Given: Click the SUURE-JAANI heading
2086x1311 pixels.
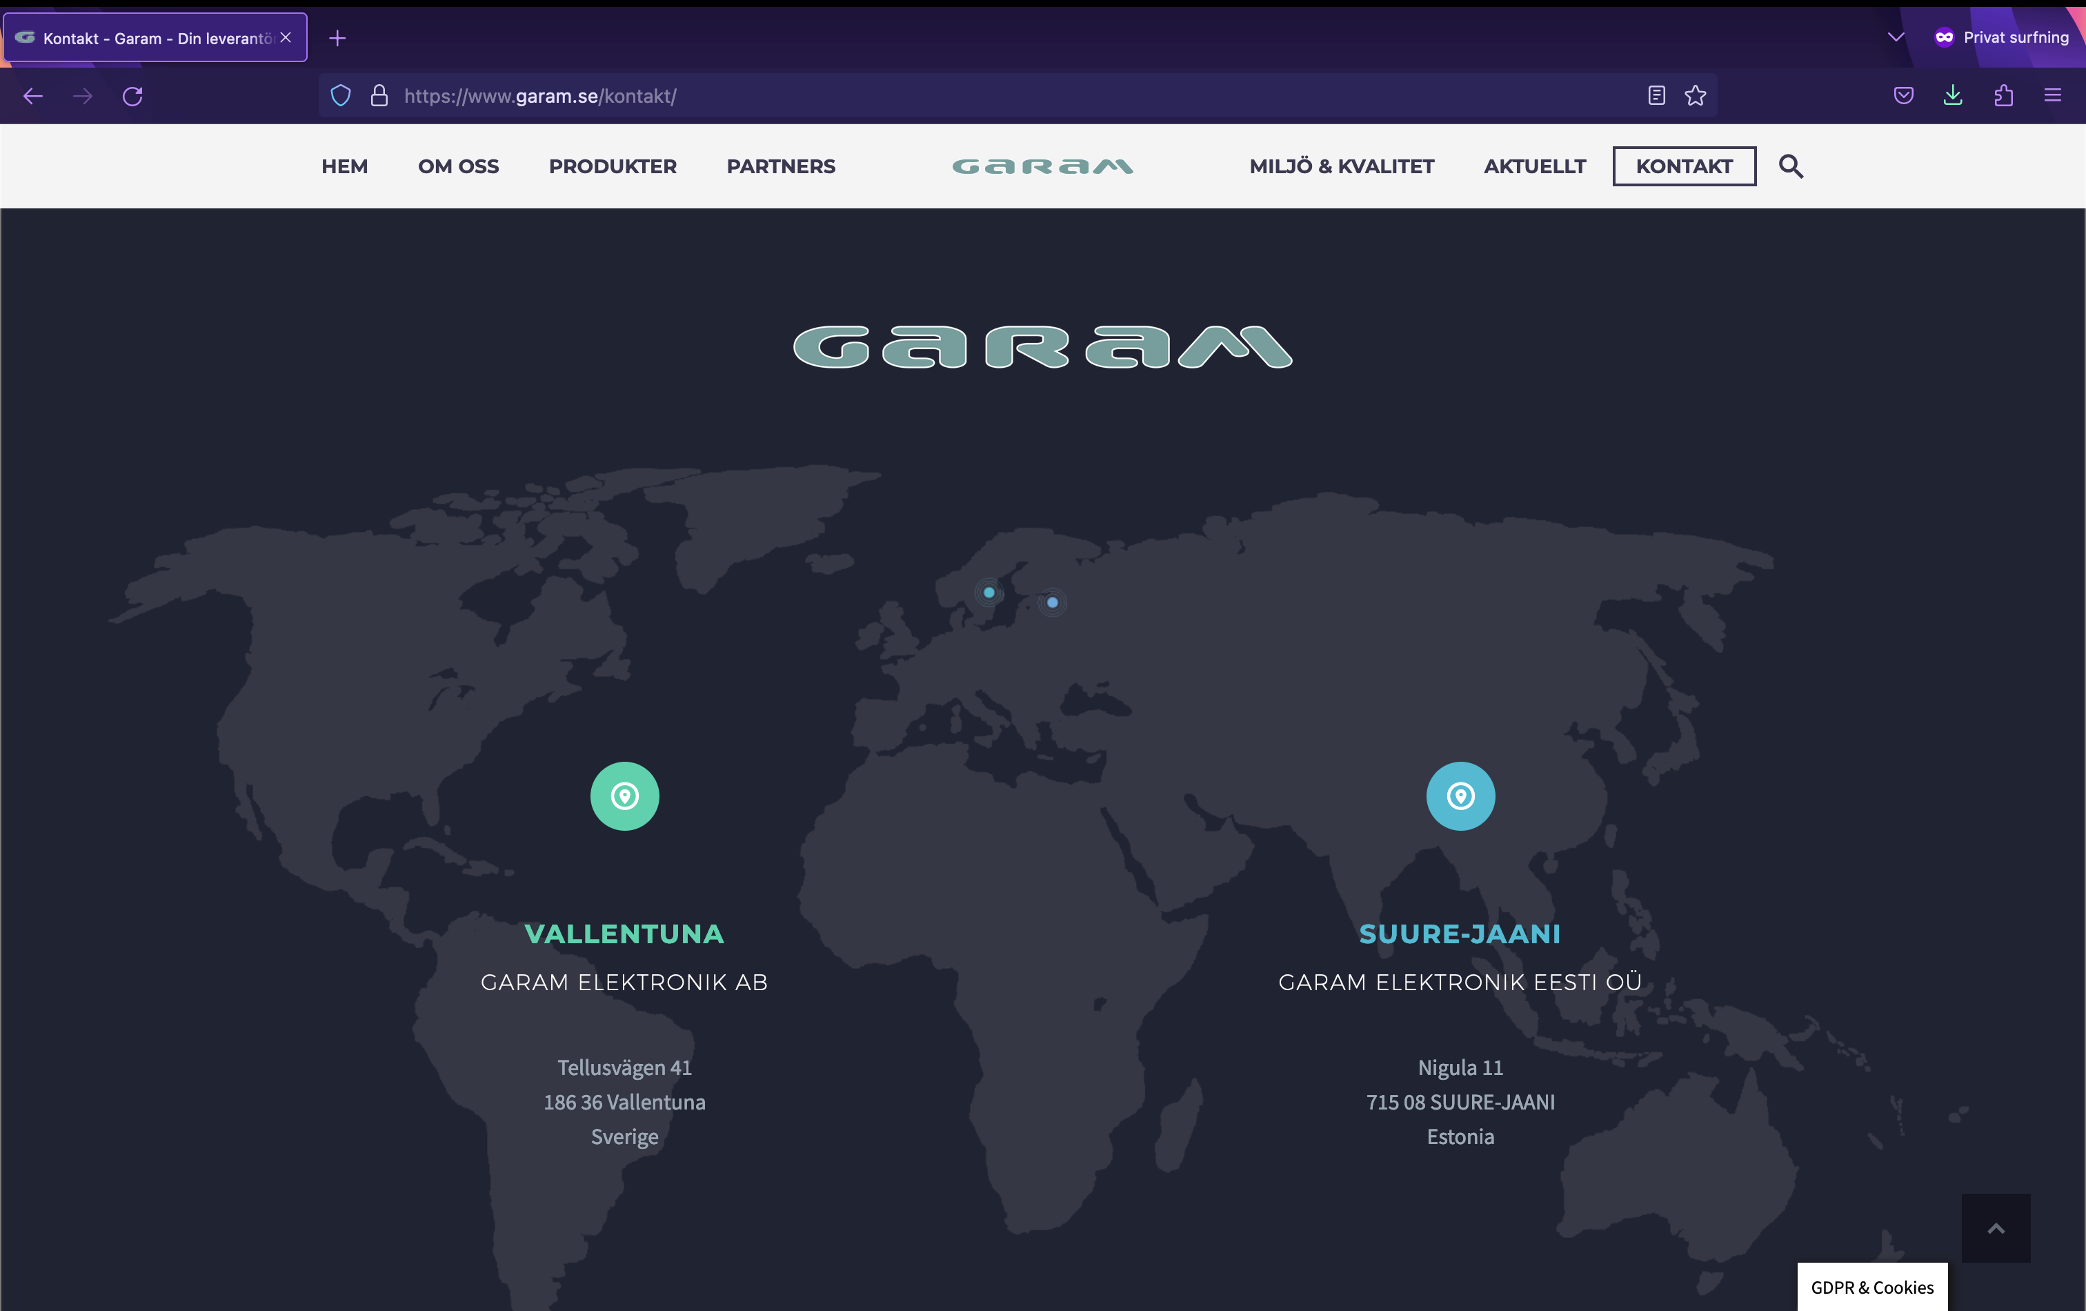Looking at the screenshot, I should pyautogui.click(x=1460, y=934).
